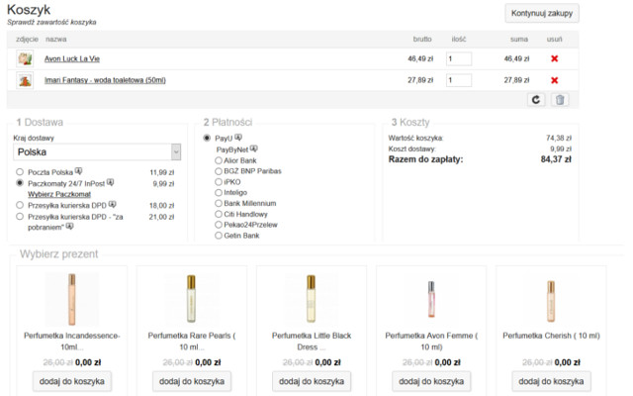Select PayU payment method

(207, 138)
